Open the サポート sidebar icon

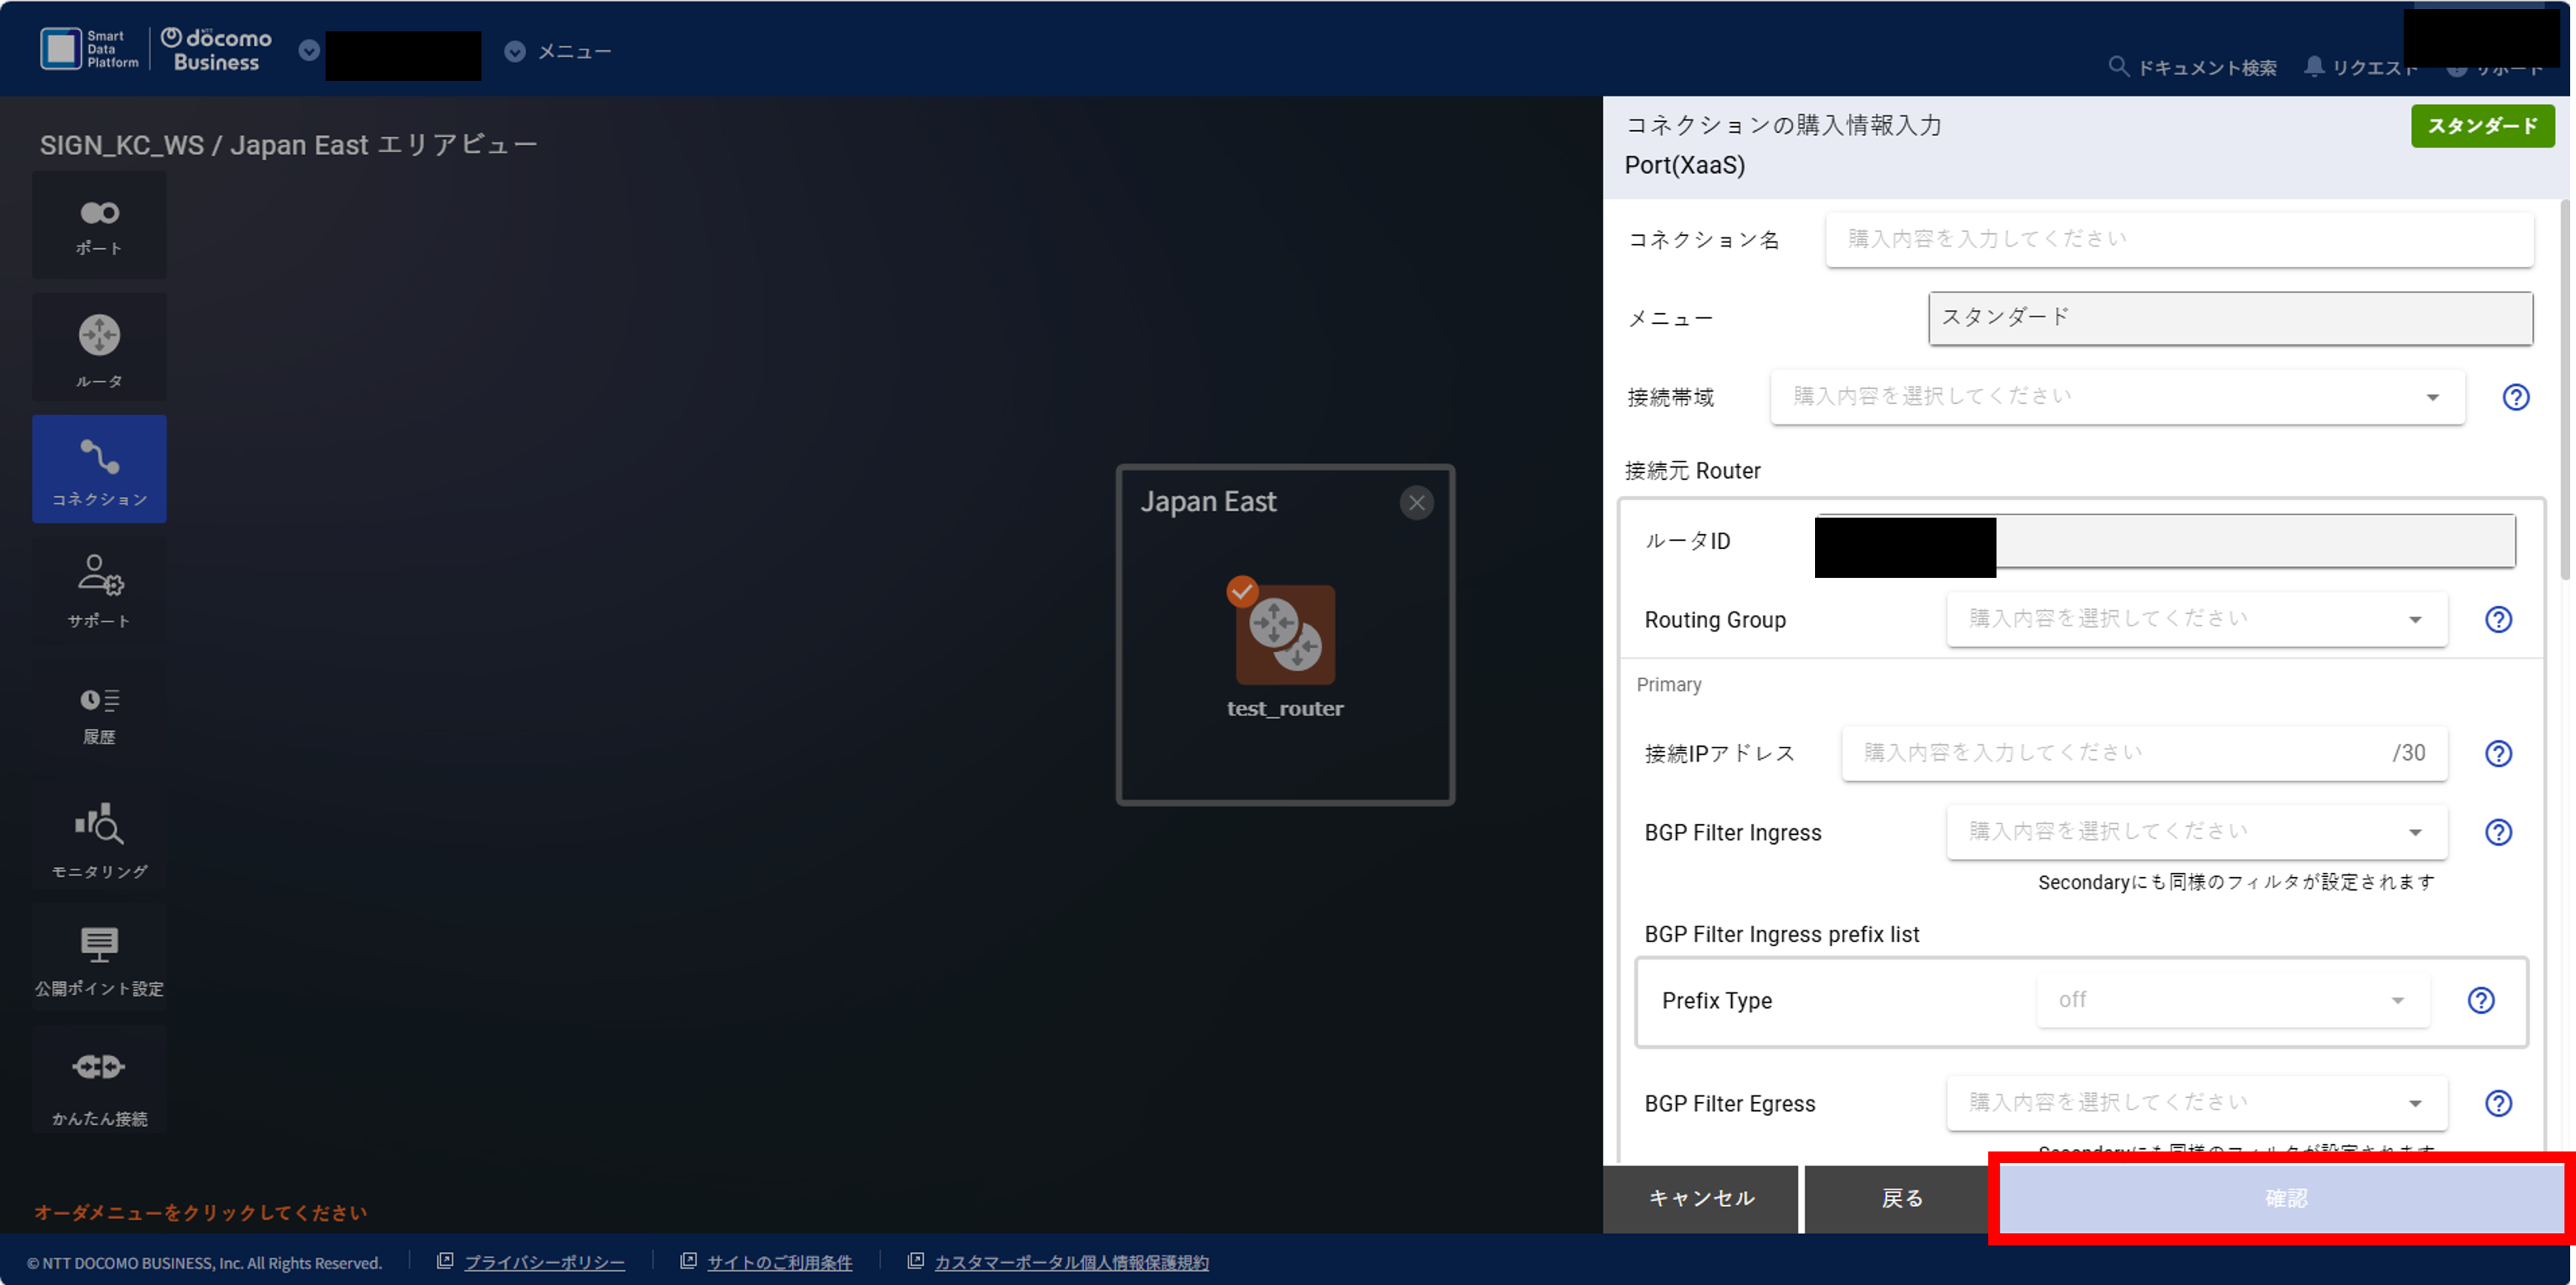coord(99,591)
